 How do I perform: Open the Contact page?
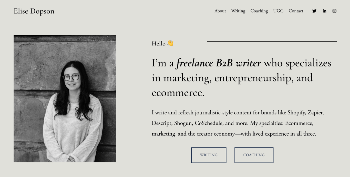tap(296, 11)
